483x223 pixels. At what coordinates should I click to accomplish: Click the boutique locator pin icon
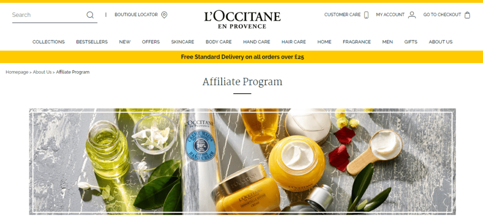[164, 15]
